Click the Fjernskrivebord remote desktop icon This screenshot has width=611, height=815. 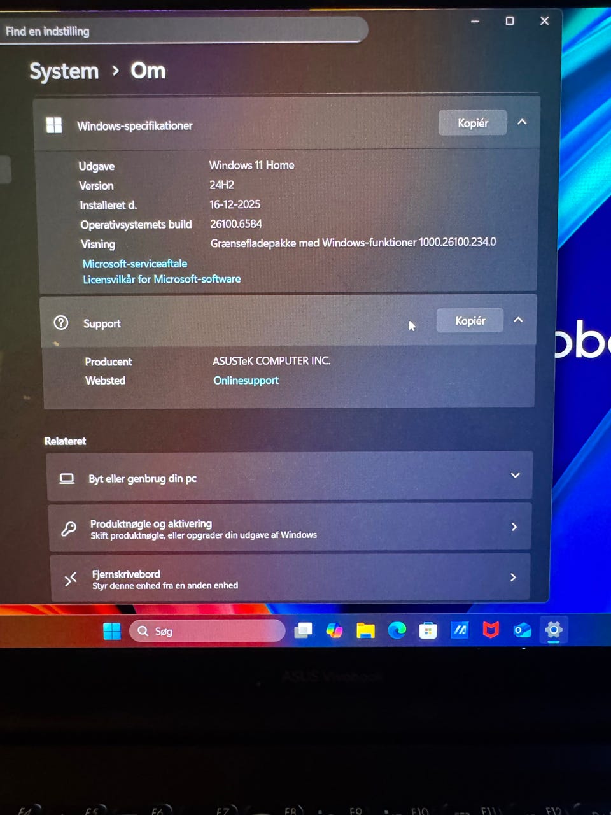[x=71, y=579]
